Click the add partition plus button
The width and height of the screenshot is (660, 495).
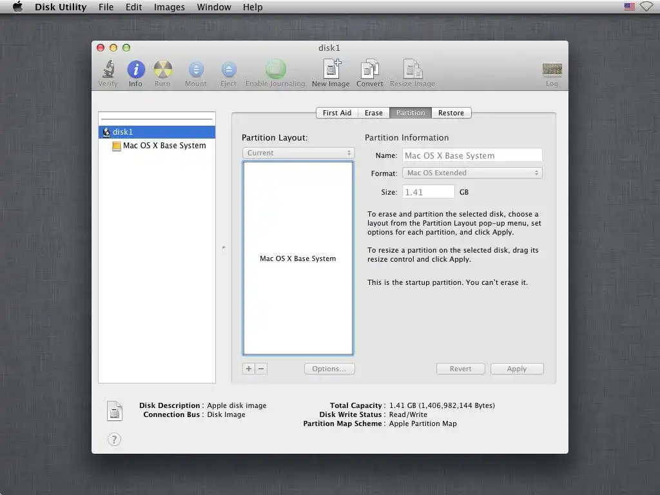249,369
